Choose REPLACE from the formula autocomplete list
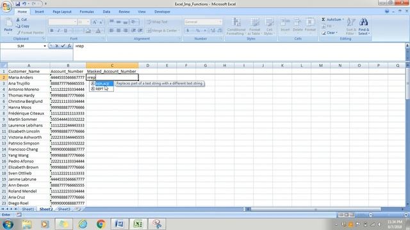This screenshot has height=230, width=410. tap(102, 84)
